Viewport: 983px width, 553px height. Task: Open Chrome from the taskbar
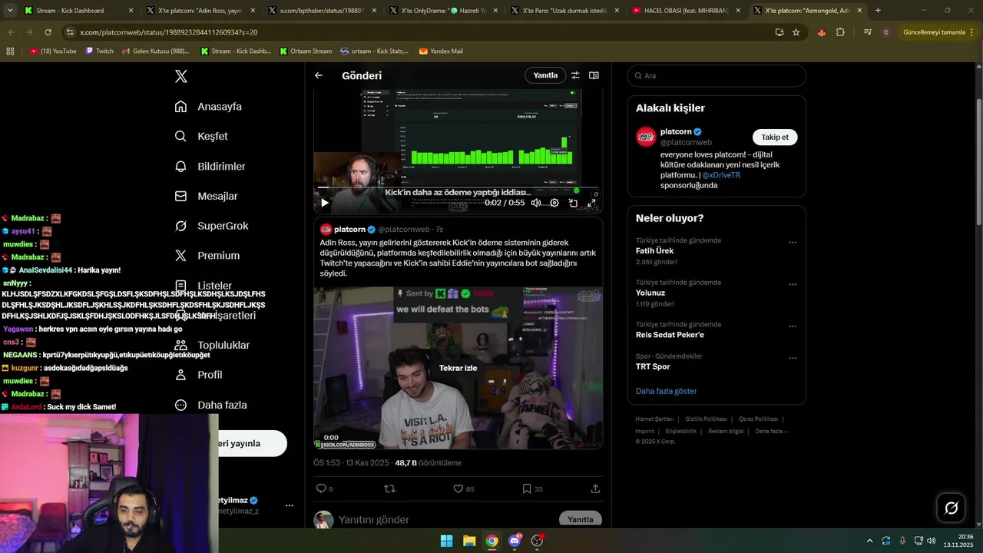tap(492, 541)
